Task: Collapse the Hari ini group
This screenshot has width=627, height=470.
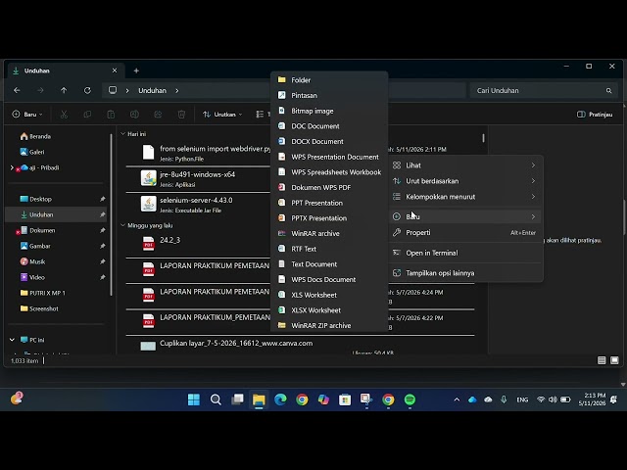Action: point(122,134)
